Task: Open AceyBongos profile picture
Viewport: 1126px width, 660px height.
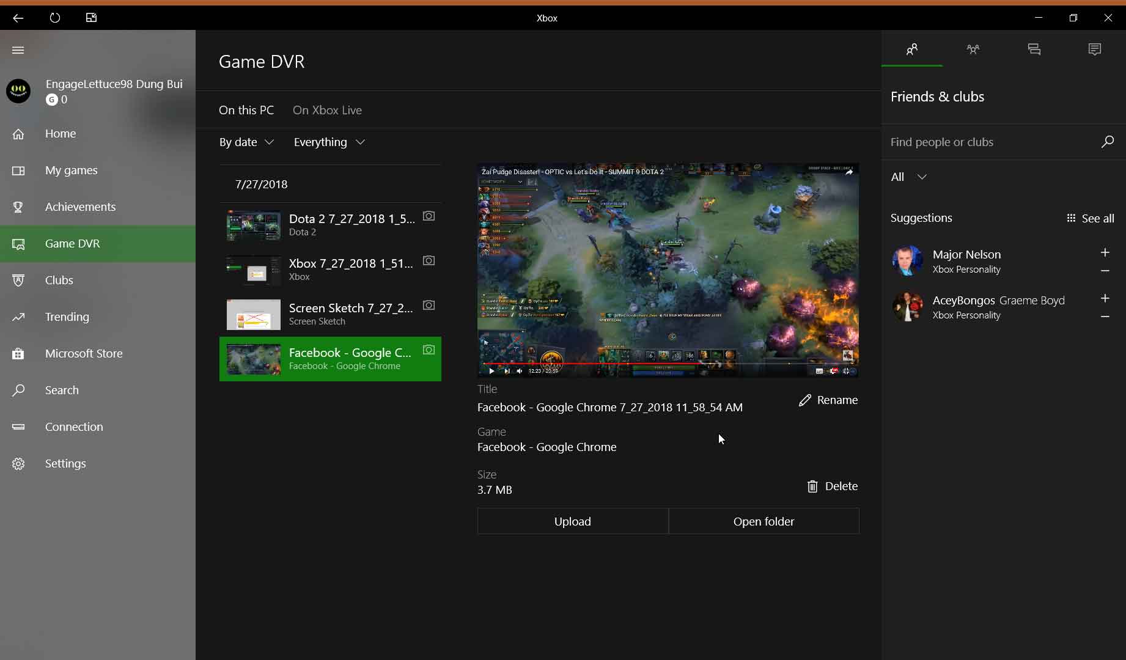Action: (907, 307)
